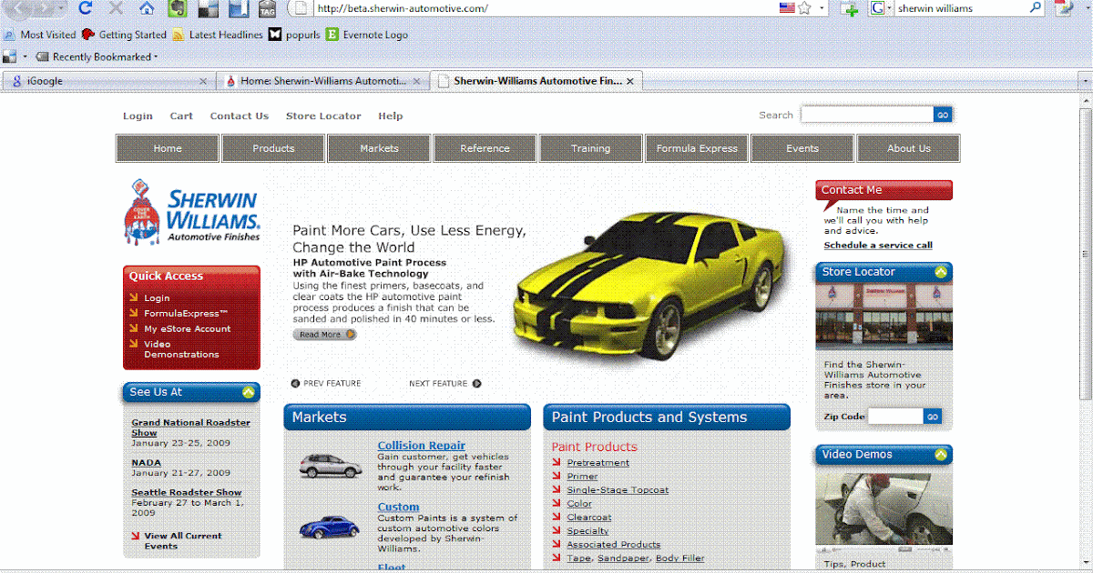The width and height of the screenshot is (1093, 573).
Task: Open the list all tabs dropdown
Action: [1084, 81]
